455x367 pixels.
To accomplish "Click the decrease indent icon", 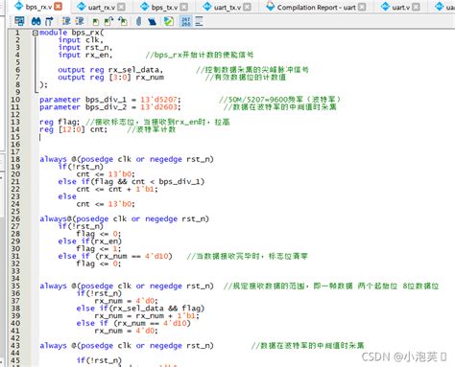I will [x=80, y=21].
